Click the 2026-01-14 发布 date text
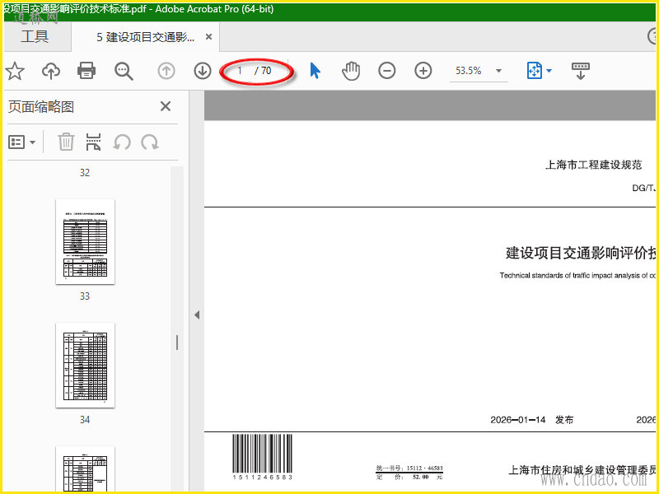 pos(531,420)
